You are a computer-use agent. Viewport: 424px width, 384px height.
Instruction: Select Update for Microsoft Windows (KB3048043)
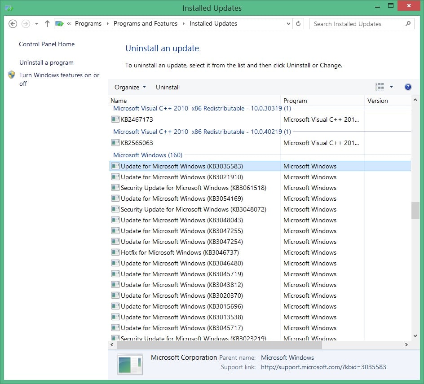[260, 220]
